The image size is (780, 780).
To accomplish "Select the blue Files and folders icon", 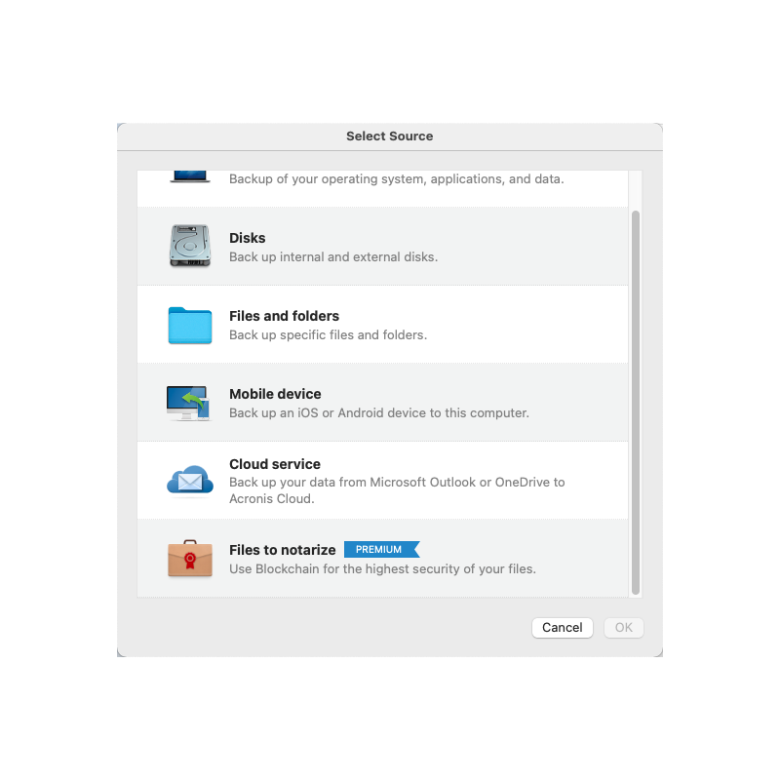I will (189, 325).
